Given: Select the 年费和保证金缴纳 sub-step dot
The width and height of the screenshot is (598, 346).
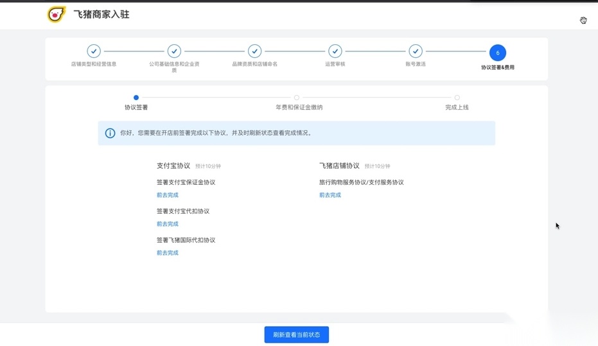Looking at the screenshot, I should (297, 98).
